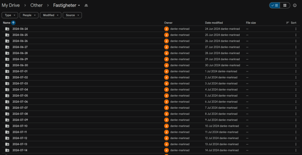302x155 pixels.
Task: Click the Date modified column header
Action: point(214,23)
